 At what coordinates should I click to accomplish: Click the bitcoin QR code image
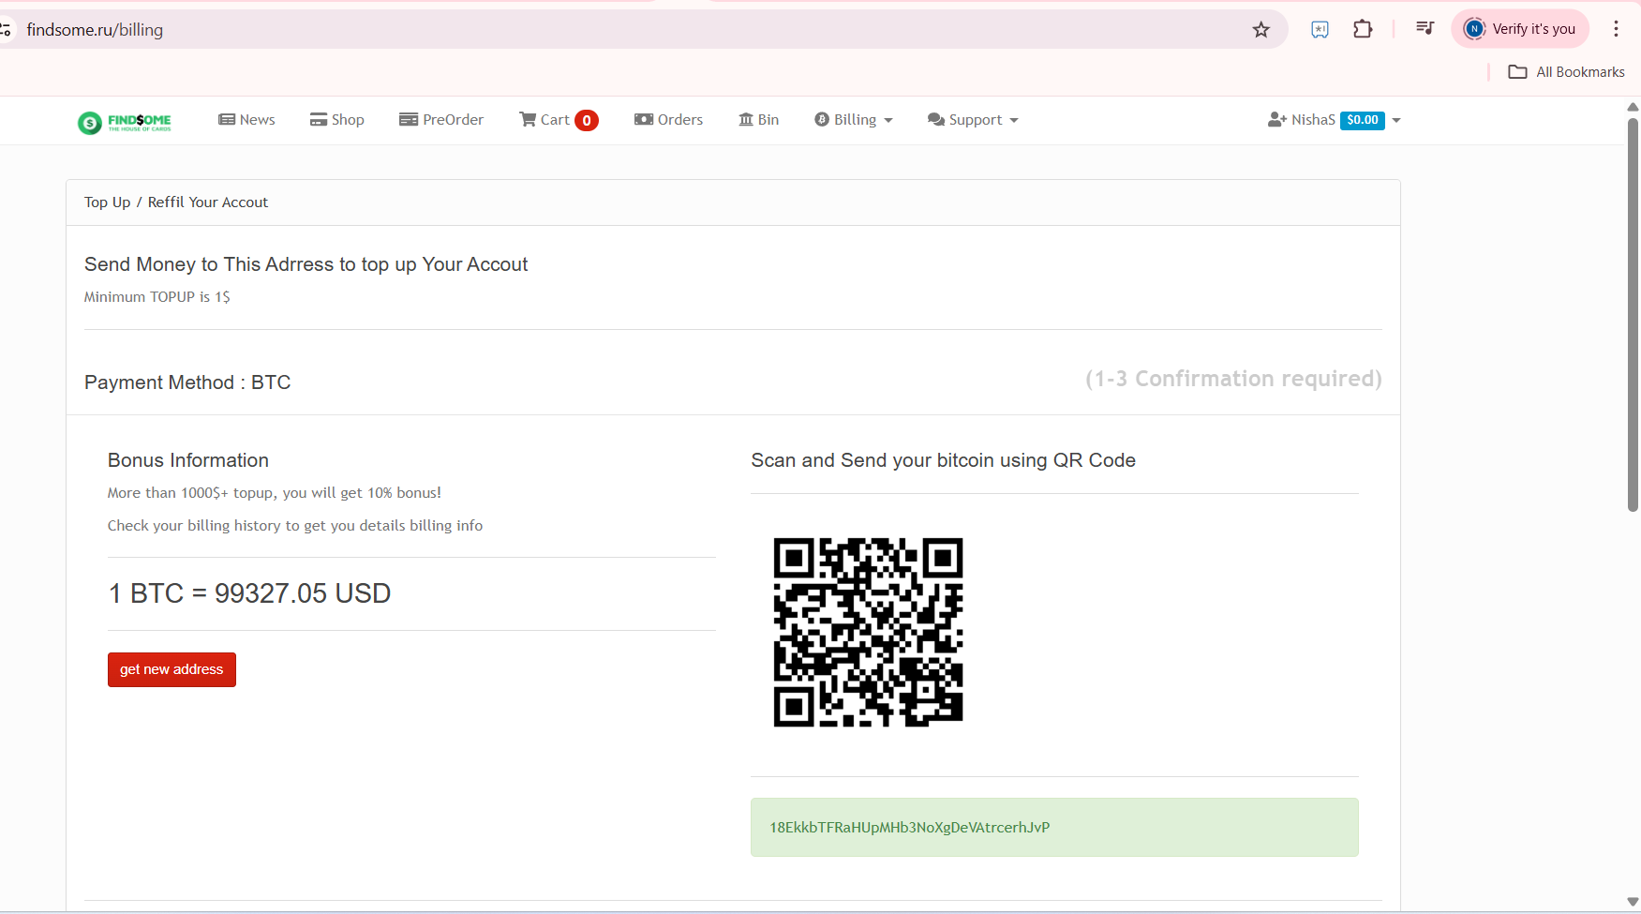868,632
